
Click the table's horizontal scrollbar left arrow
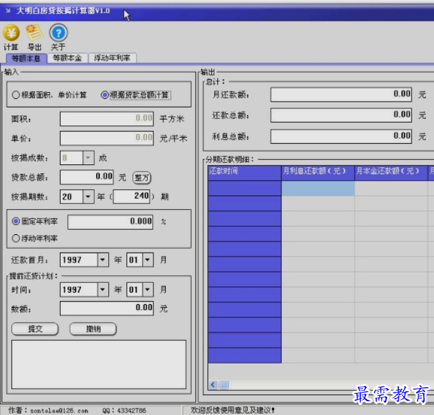(213, 385)
